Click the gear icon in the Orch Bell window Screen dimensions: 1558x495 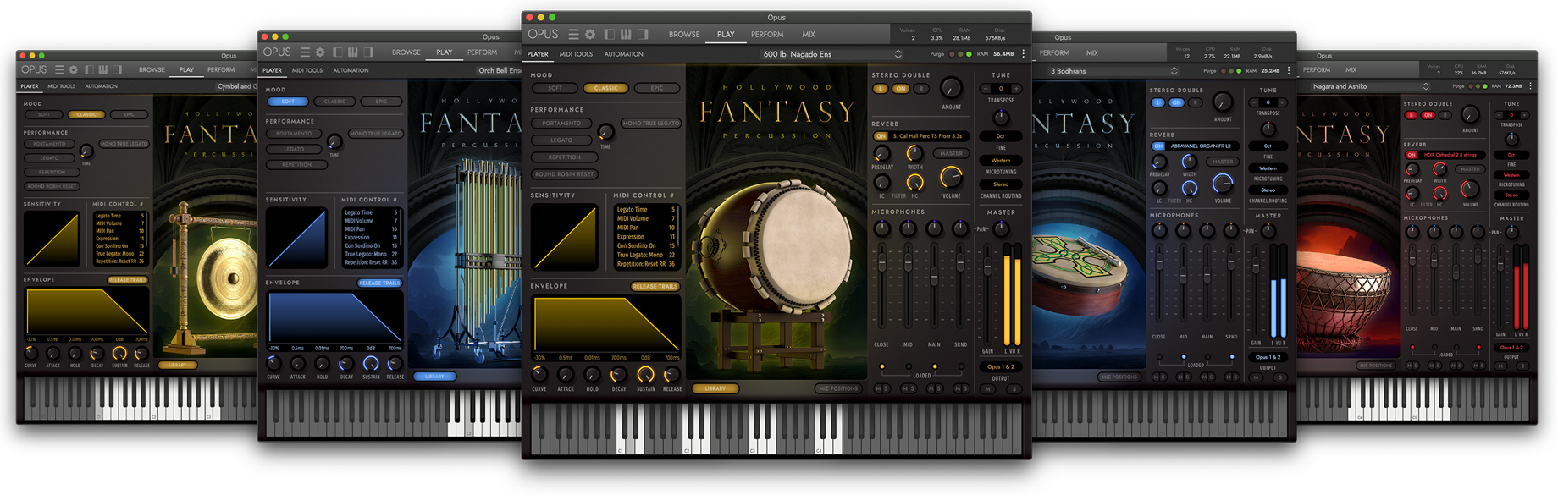pyautogui.click(x=320, y=52)
